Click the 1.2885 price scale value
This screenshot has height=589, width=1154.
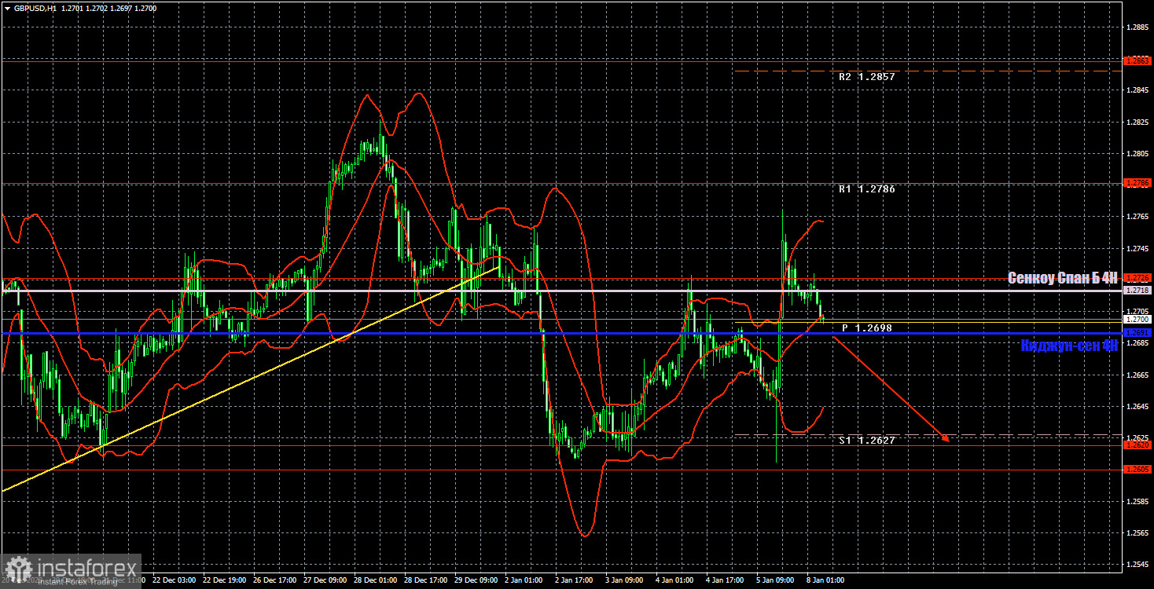coord(1137,27)
